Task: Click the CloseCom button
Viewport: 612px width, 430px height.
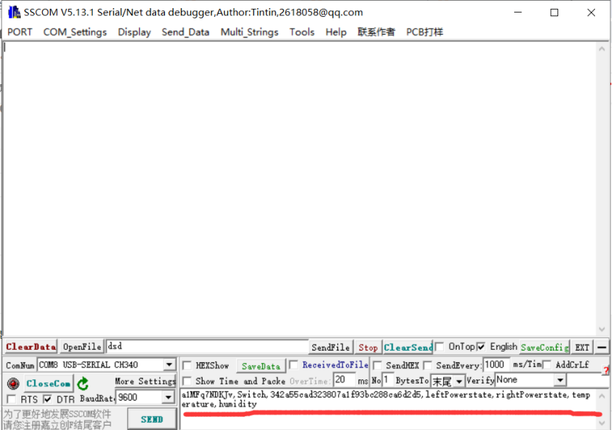Action: [48, 384]
